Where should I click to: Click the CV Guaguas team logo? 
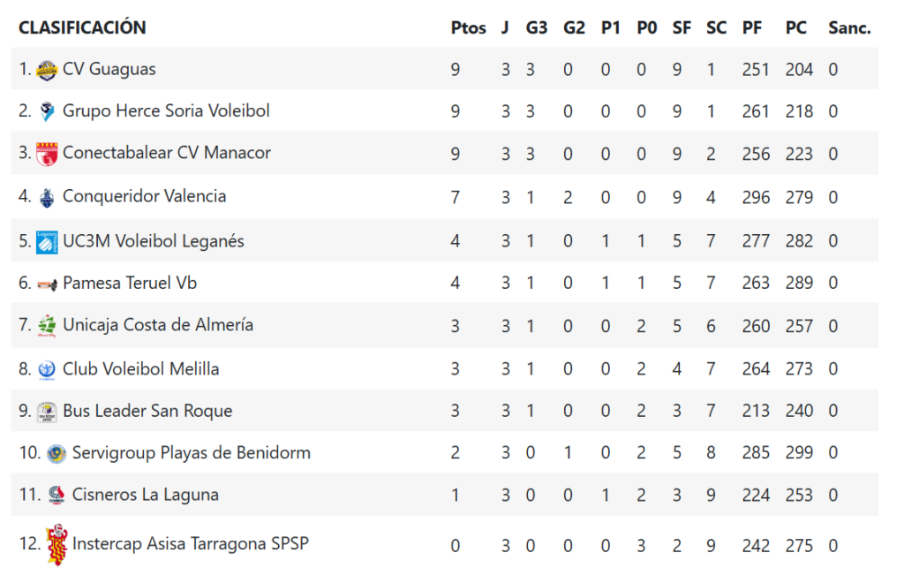tap(48, 69)
